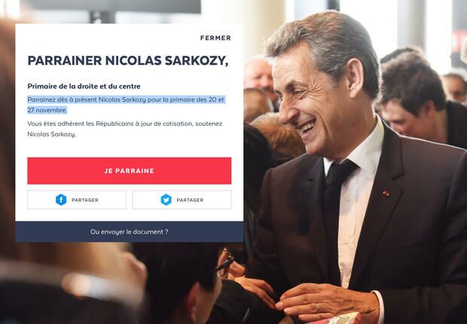Click the Facebook hexagon share icon
467x324 pixels.
[x=61, y=200]
